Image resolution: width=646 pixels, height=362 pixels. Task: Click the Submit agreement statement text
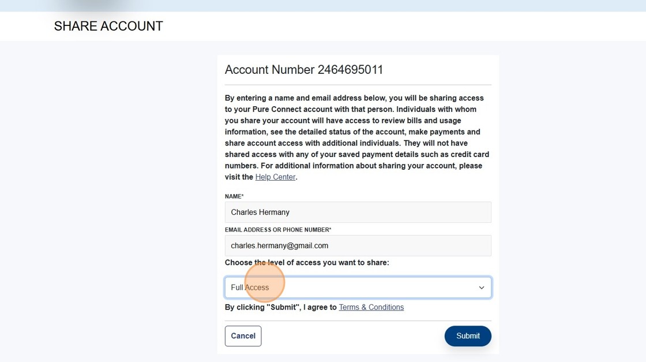281,307
